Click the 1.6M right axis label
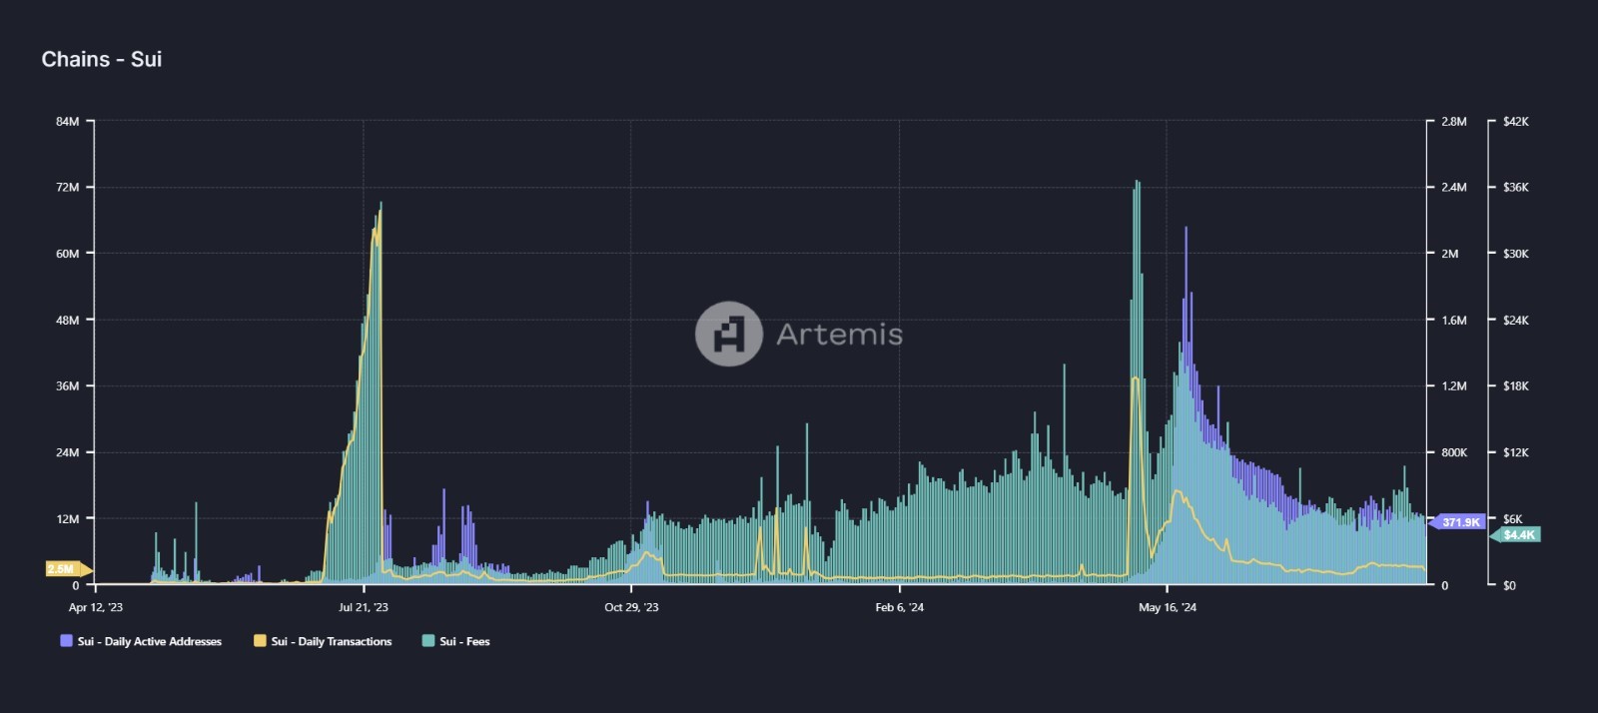Screen dimensions: 1598x713 (1454, 321)
